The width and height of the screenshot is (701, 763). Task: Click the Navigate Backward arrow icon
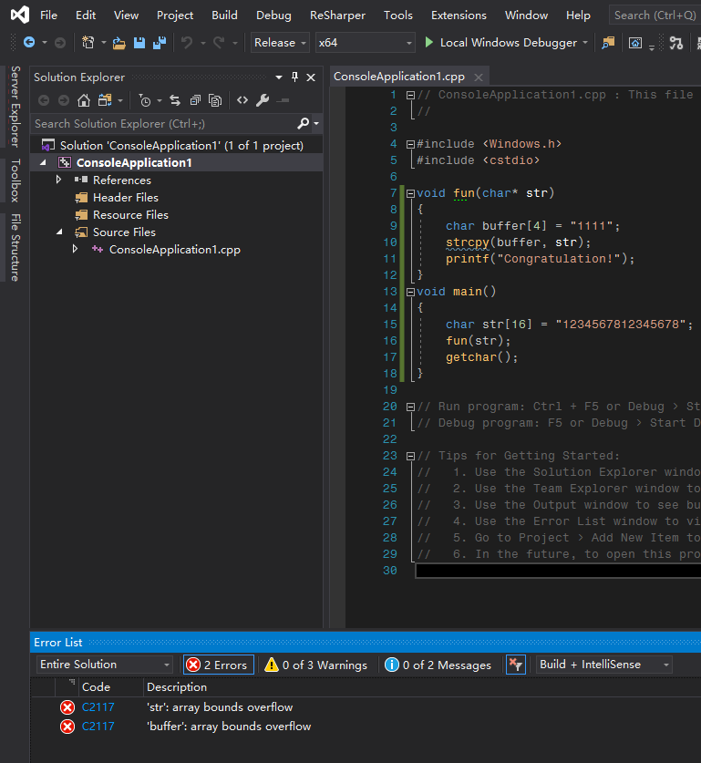[29, 43]
